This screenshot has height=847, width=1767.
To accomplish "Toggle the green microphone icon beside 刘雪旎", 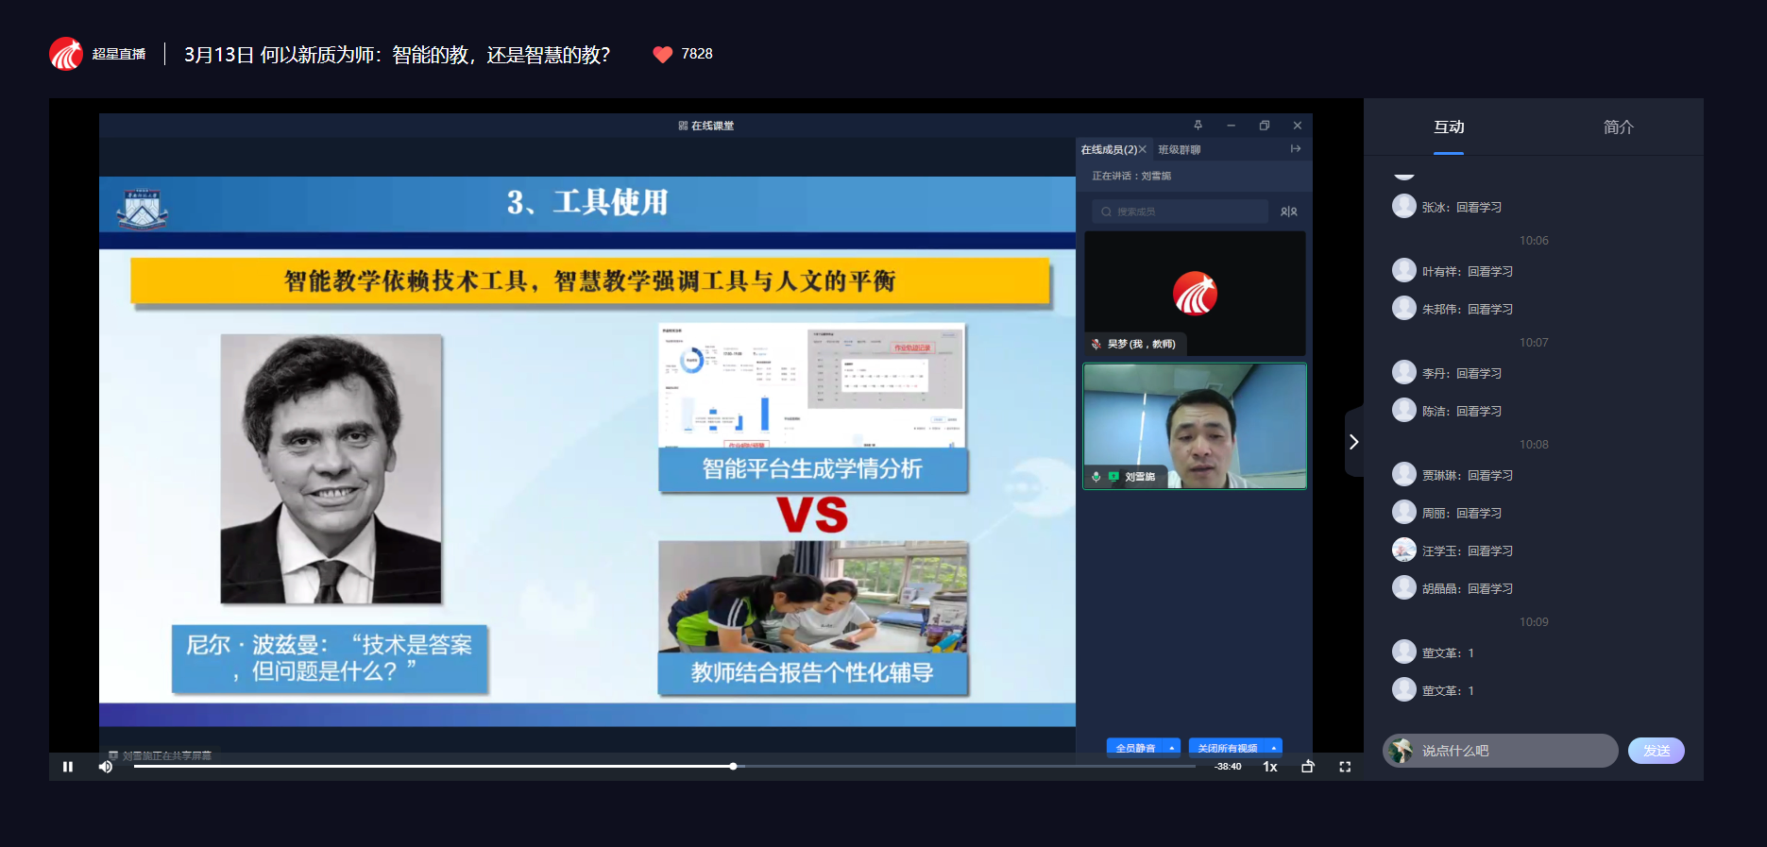I will [x=1096, y=477].
